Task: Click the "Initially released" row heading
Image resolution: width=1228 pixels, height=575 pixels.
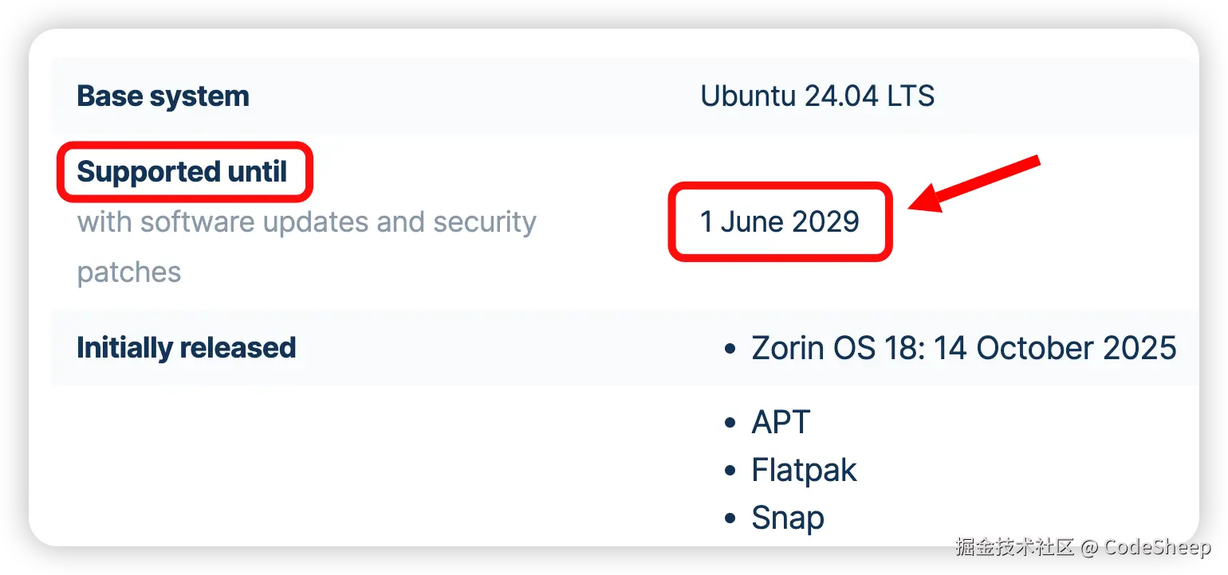Action: 186,348
